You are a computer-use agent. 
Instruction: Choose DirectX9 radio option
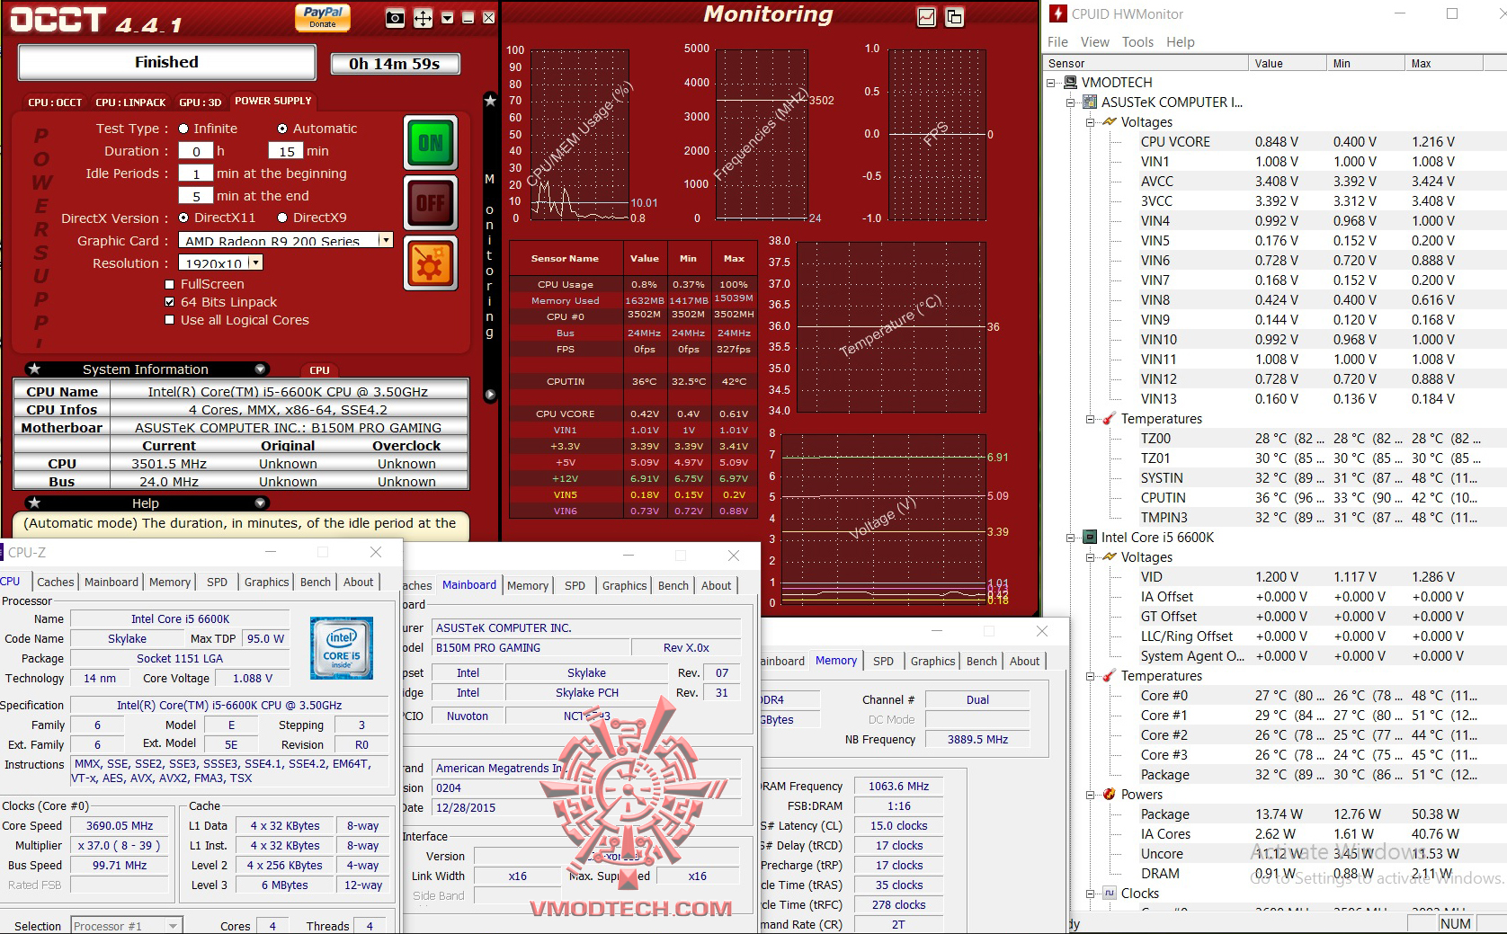282,218
